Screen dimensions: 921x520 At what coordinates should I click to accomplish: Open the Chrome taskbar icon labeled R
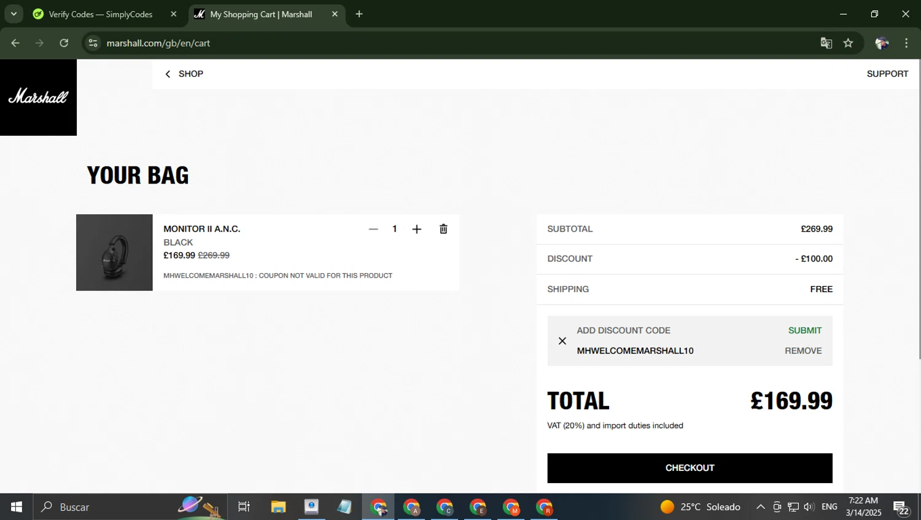tap(545, 507)
